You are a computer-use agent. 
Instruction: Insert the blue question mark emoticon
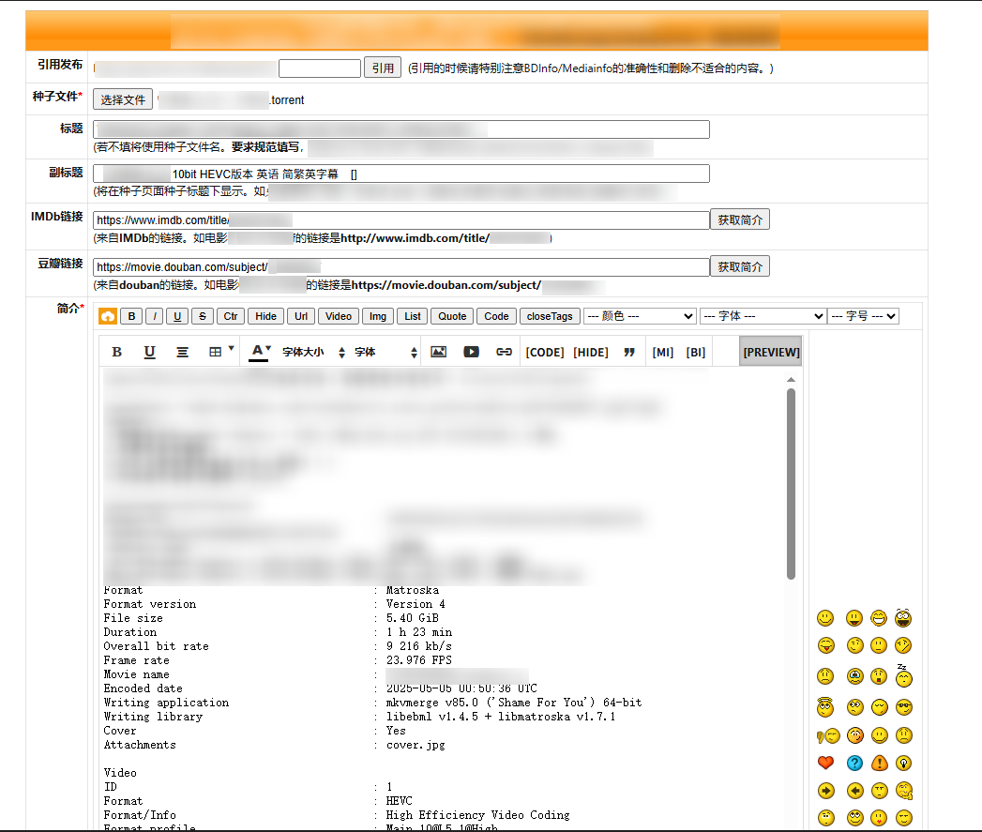click(854, 763)
